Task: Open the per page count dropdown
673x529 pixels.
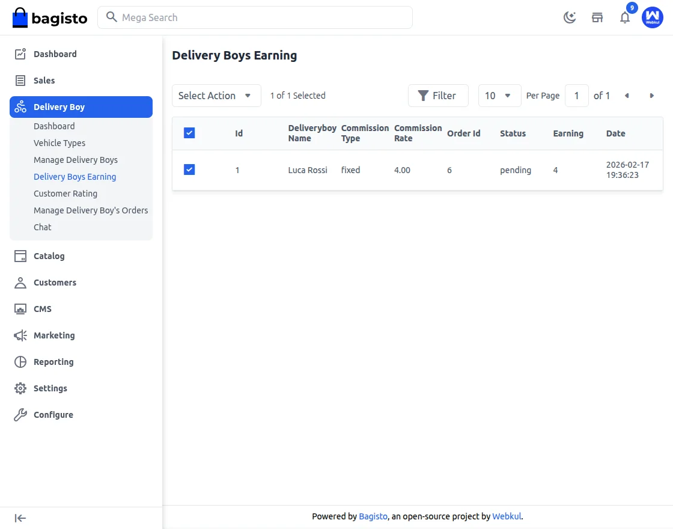Action: (x=499, y=96)
